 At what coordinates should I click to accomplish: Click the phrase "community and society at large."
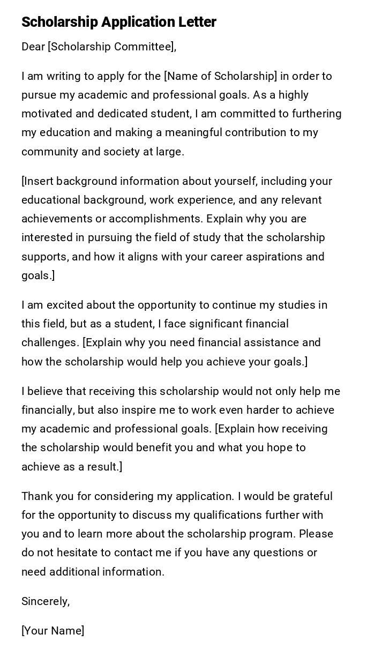point(102,152)
